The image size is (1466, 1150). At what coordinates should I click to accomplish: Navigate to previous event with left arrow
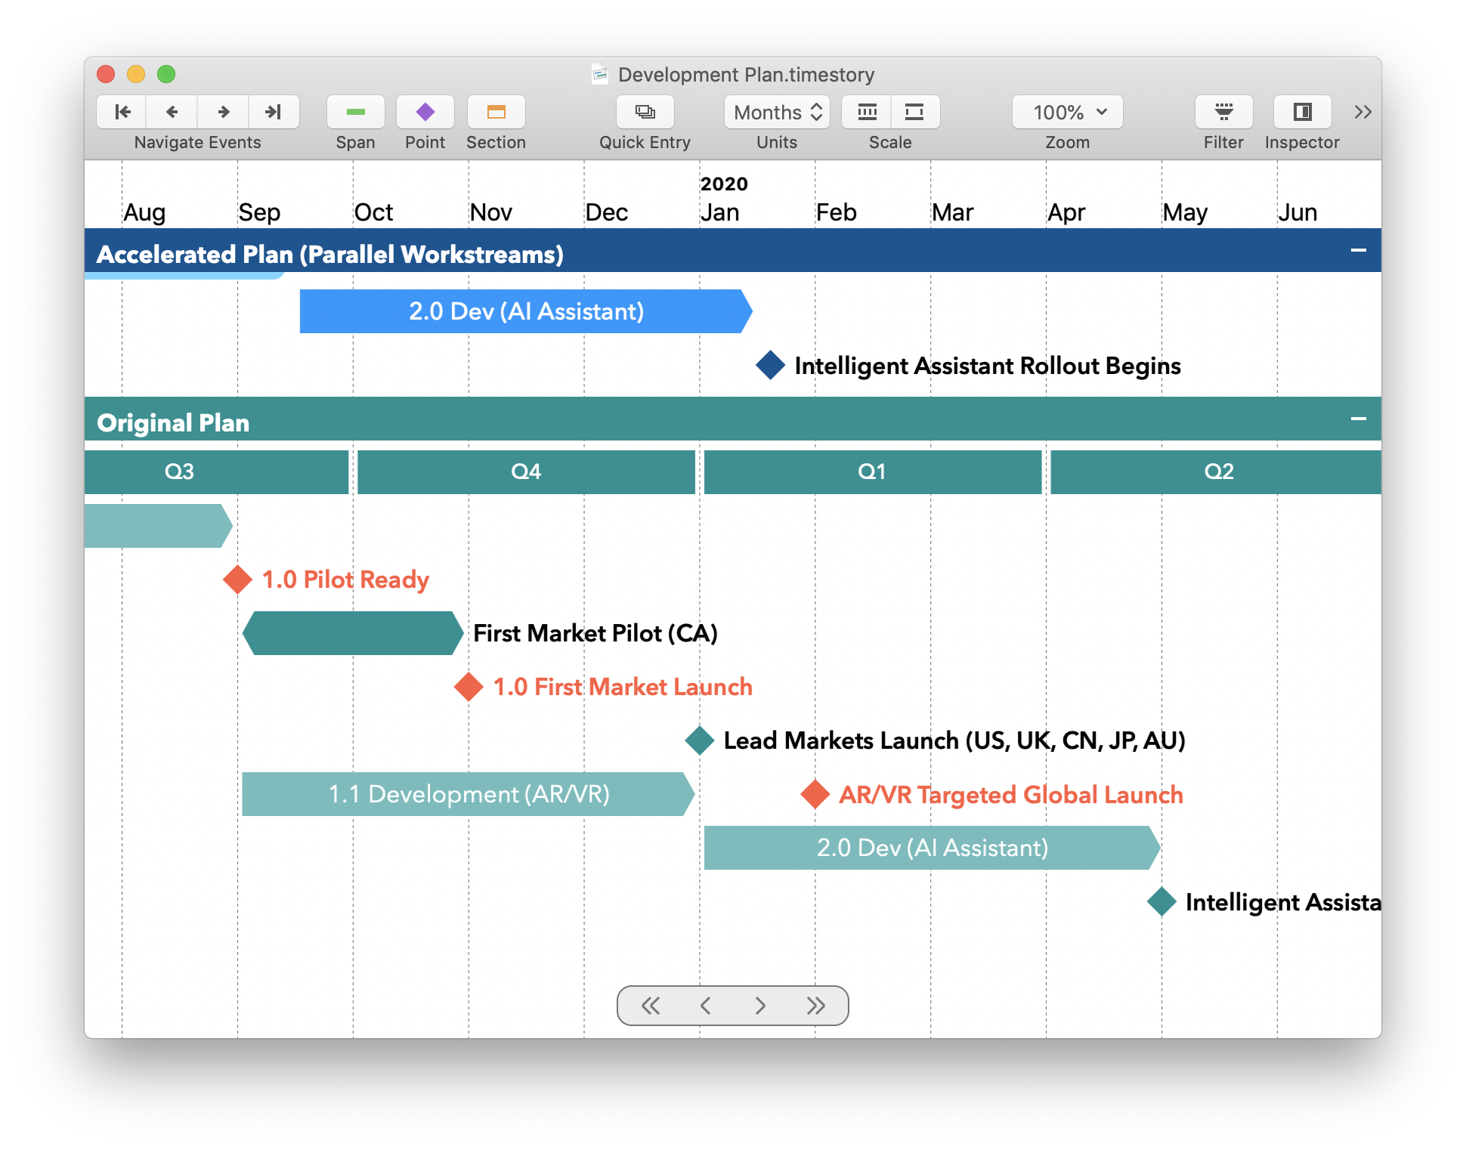172,111
